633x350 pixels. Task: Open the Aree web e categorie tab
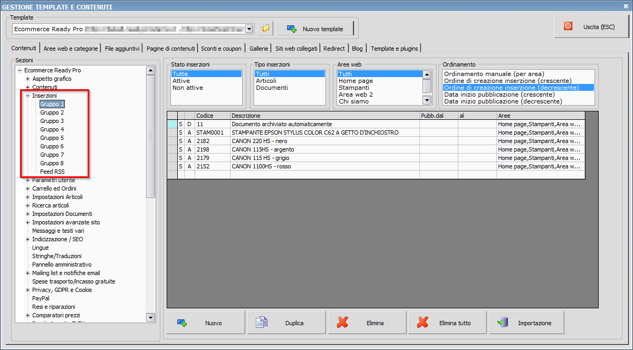(71, 49)
